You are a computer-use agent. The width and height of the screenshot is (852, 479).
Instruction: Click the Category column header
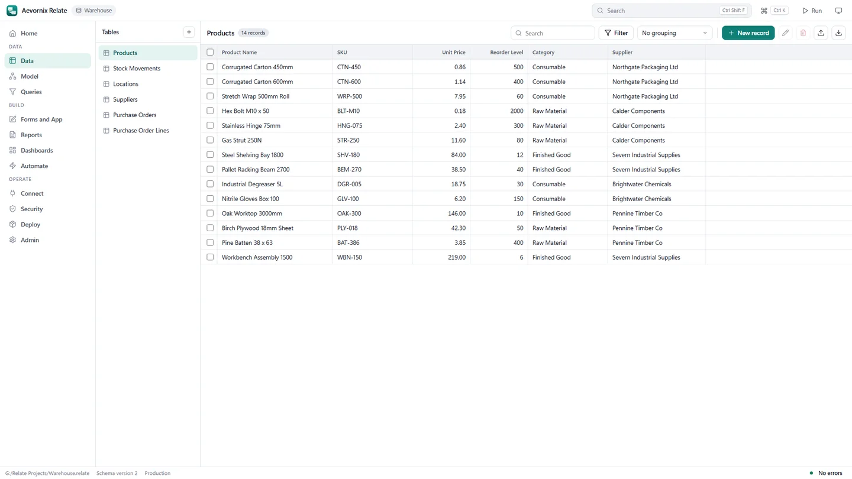click(x=567, y=52)
